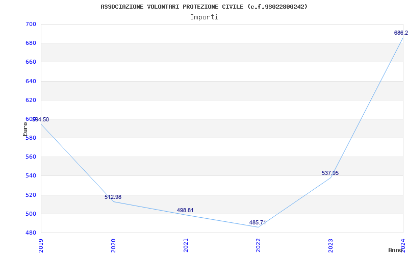This screenshot has height=255, width=408.
Task: Click the 512.98 data label
Action: click(113, 197)
